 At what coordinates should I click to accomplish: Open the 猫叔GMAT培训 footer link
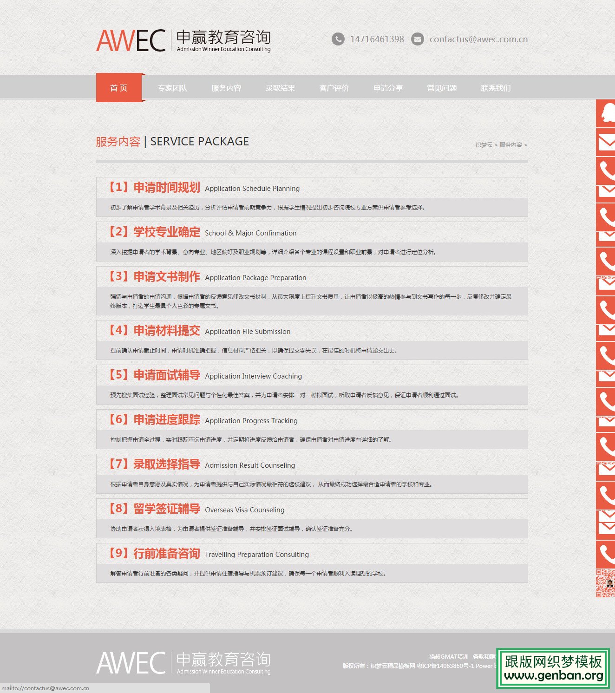point(449,657)
